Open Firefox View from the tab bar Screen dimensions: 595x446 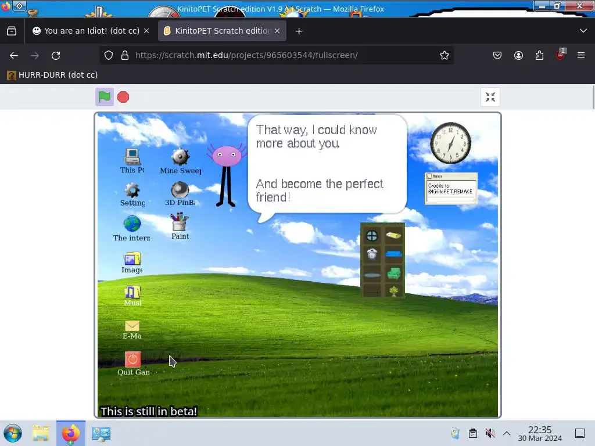click(12, 31)
